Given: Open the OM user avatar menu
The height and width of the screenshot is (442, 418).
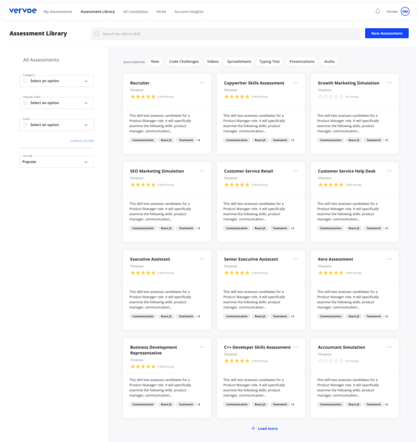Looking at the screenshot, I should click(405, 12).
